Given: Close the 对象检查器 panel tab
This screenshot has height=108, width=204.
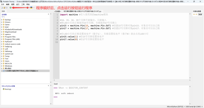Looking at the screenshot, I should coord(202,11).
